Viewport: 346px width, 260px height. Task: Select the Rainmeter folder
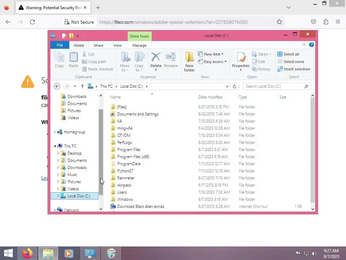pyautogui.click(x=126, y=178)
